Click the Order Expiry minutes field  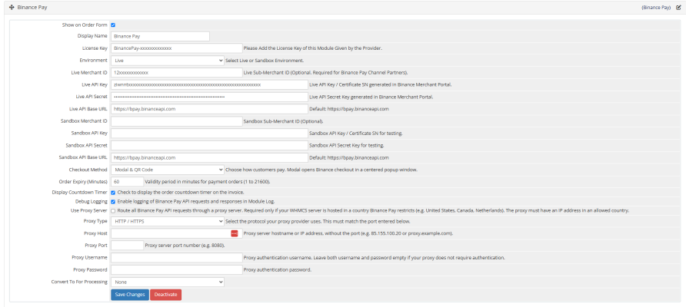tap(127, 182)
